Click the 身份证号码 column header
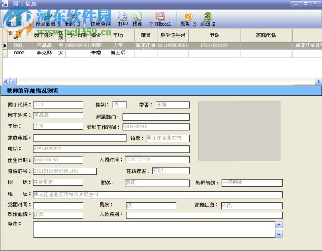Viewport: 322px width, 251px height. click(172, 35)
